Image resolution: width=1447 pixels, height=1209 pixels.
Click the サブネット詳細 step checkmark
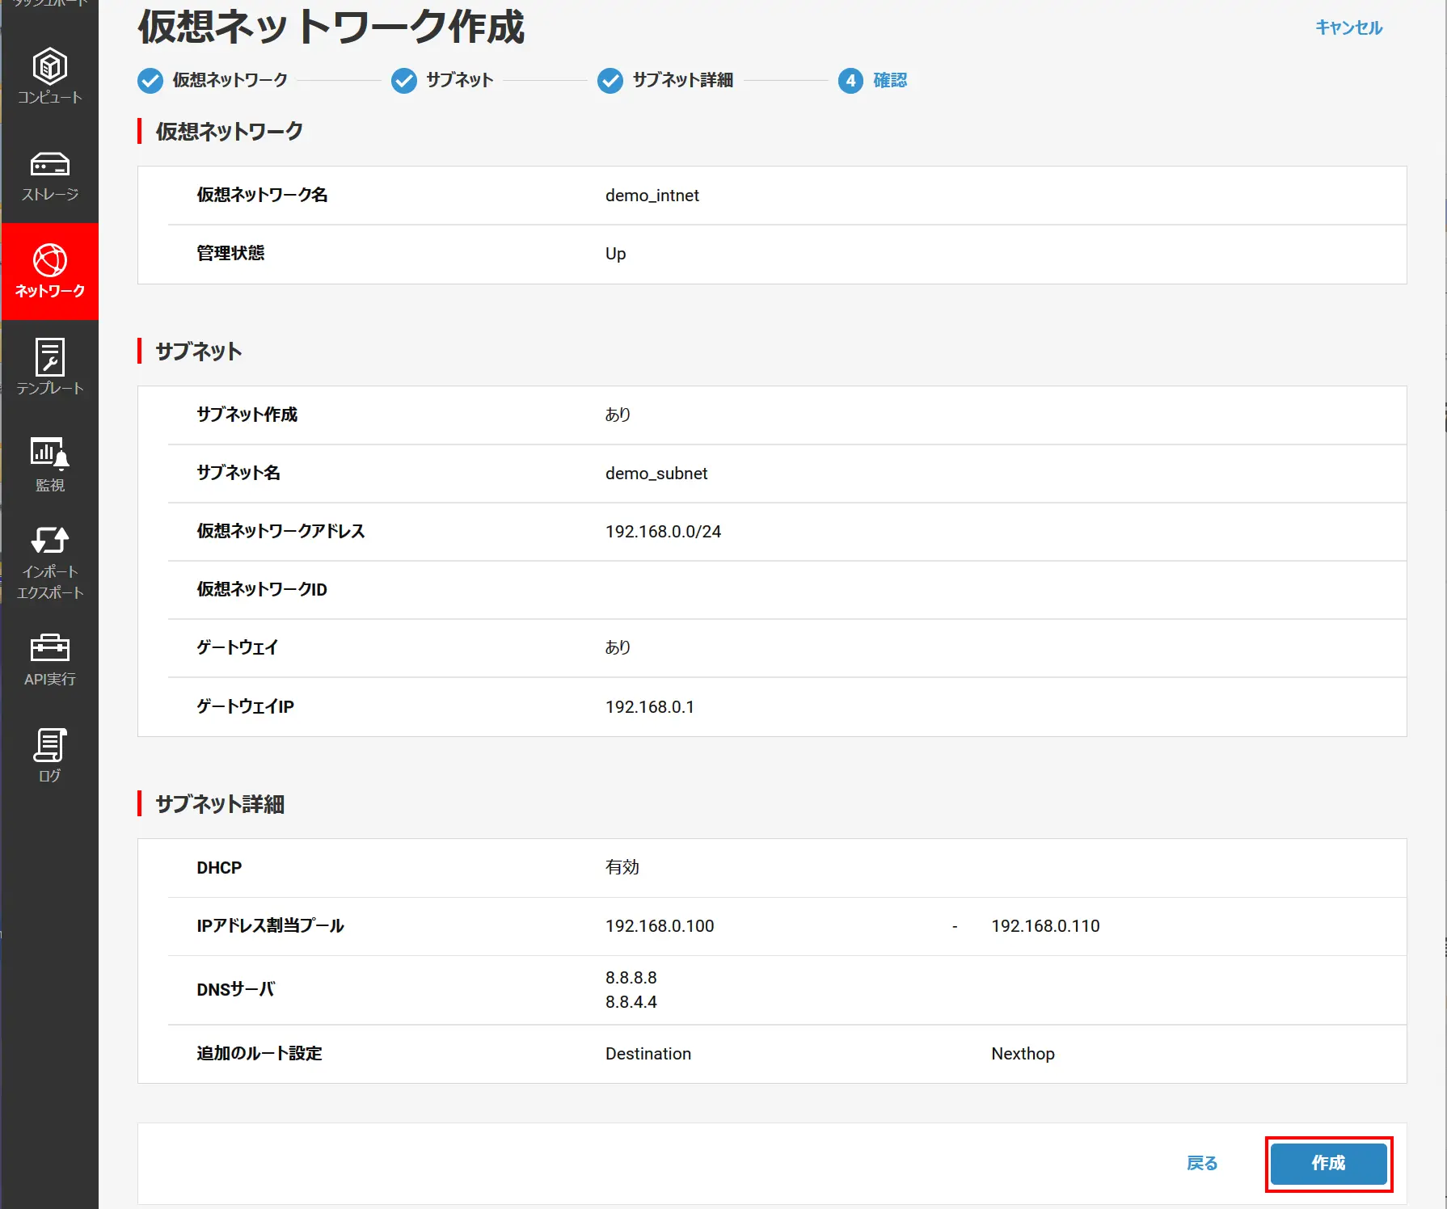point(610,81)
